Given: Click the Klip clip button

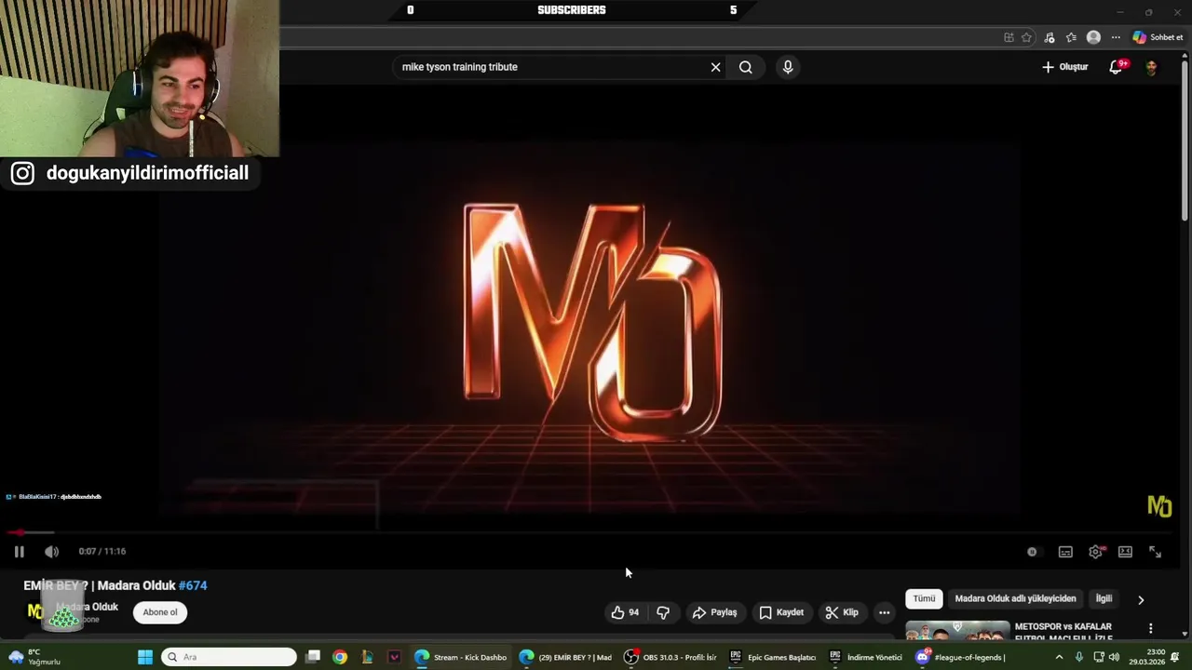Looking at the screenshot, I should tap(841, 612).
